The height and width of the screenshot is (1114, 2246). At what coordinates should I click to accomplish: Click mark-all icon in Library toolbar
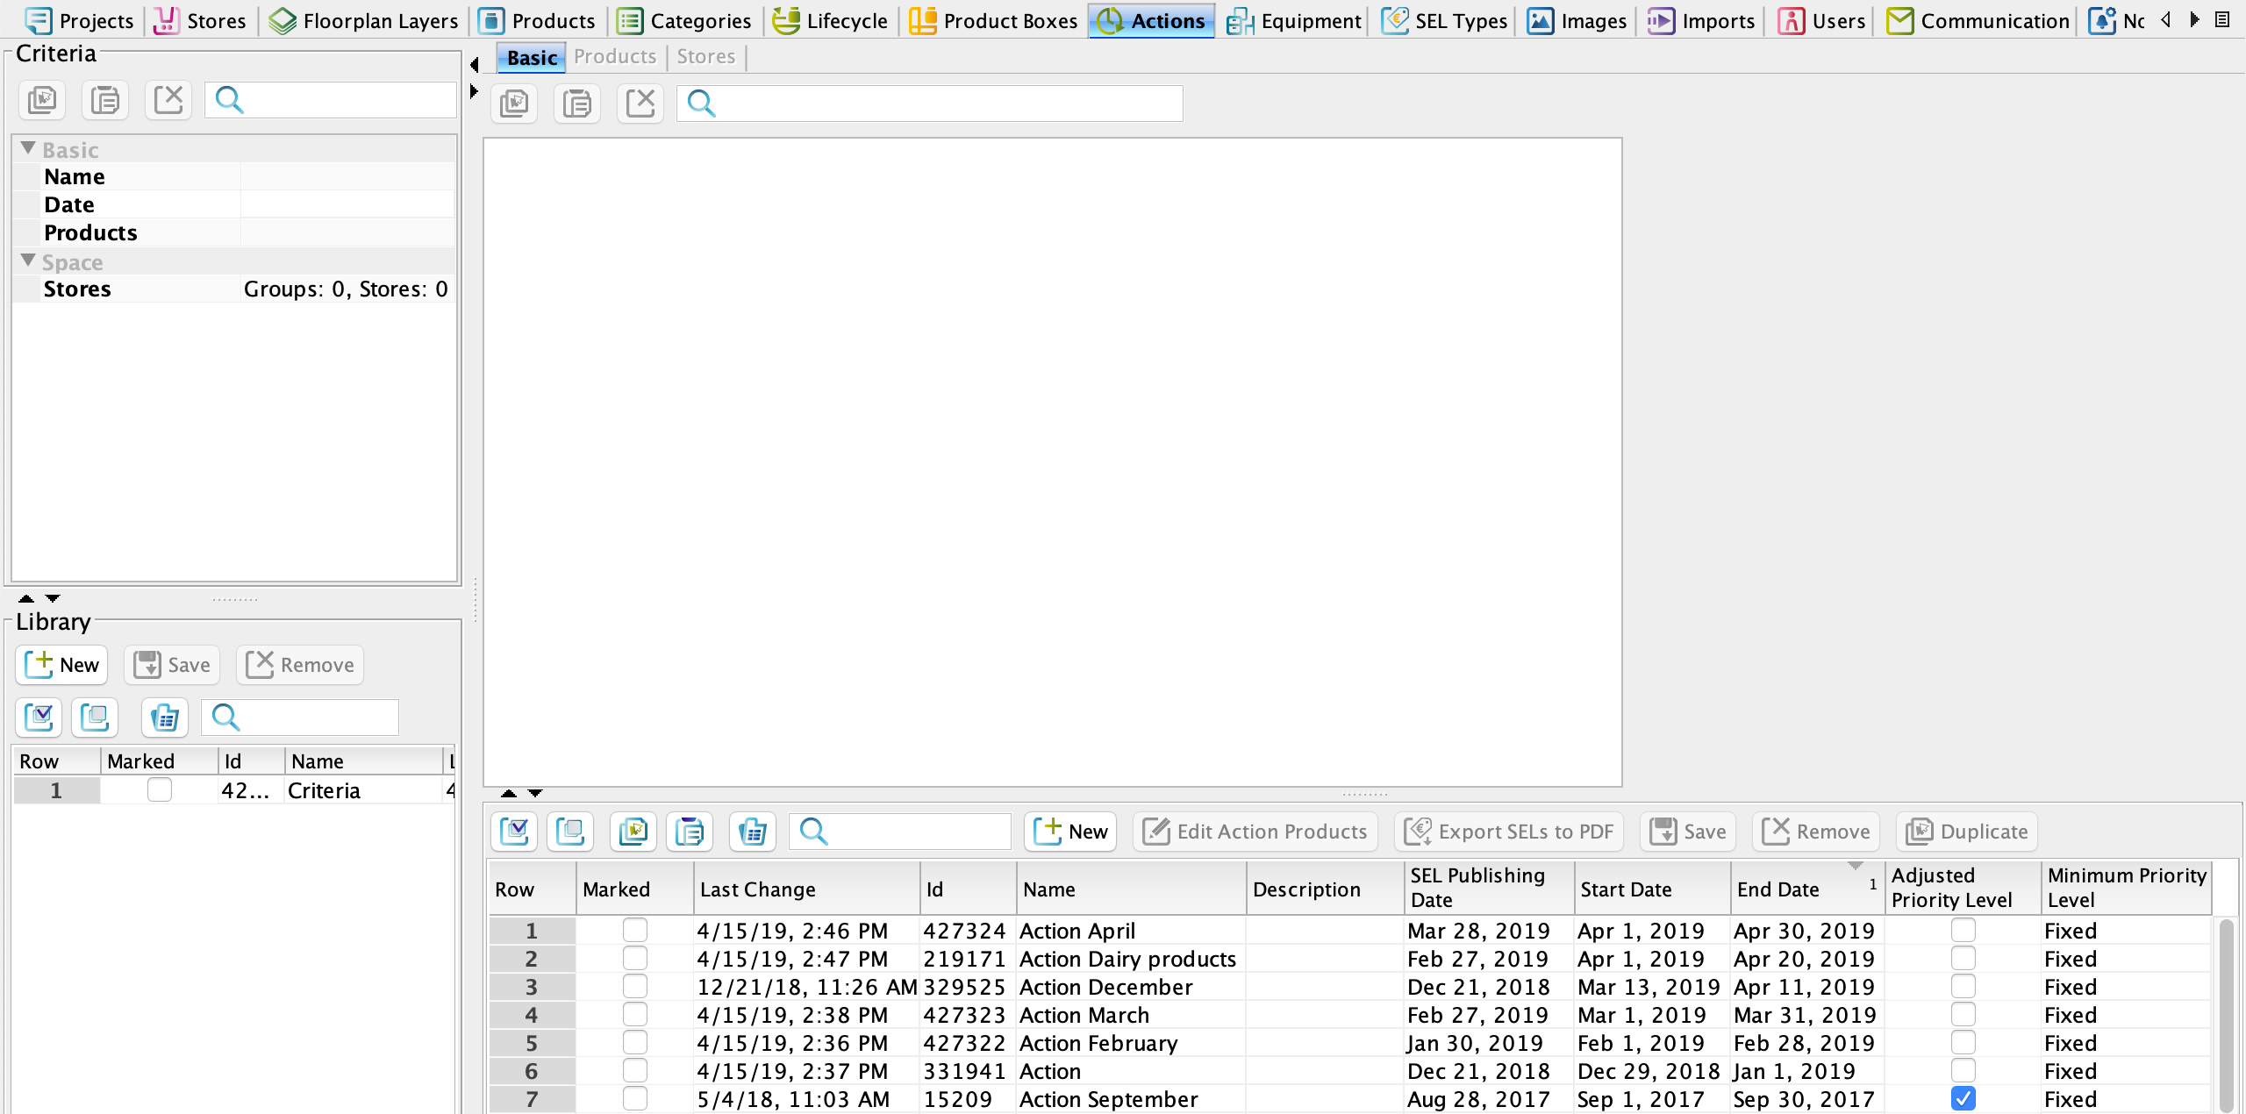(39, 718)
